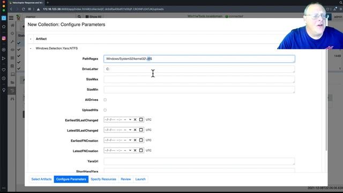Open calendar picker for EarliestFNCreation
This screenshot has height=193, width=343.
click(x=141, y=140)
